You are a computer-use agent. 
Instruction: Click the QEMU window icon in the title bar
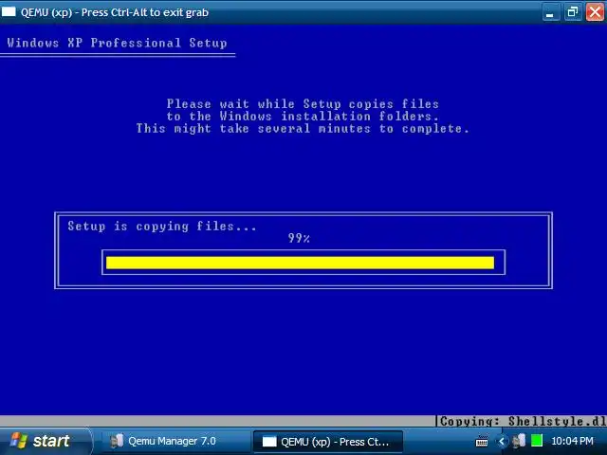pyautogui.click(x=9, y=12)
